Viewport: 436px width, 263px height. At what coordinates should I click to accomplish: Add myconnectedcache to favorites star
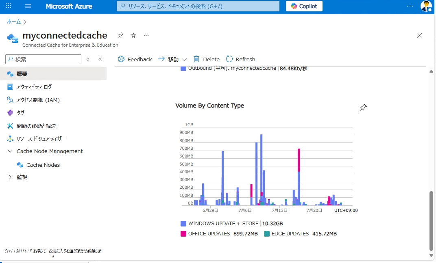133,35
